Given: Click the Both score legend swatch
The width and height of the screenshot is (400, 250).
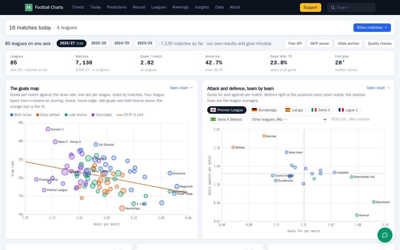Looking at the screenshot, I should [12, 115].
